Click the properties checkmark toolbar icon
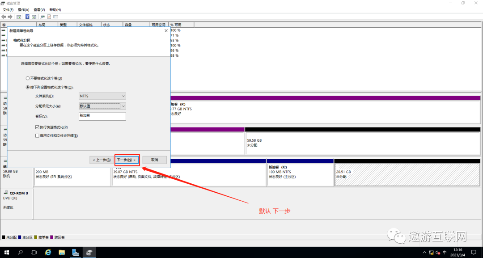The height and width of the screenshot is (258, 483). coord(49,17)
